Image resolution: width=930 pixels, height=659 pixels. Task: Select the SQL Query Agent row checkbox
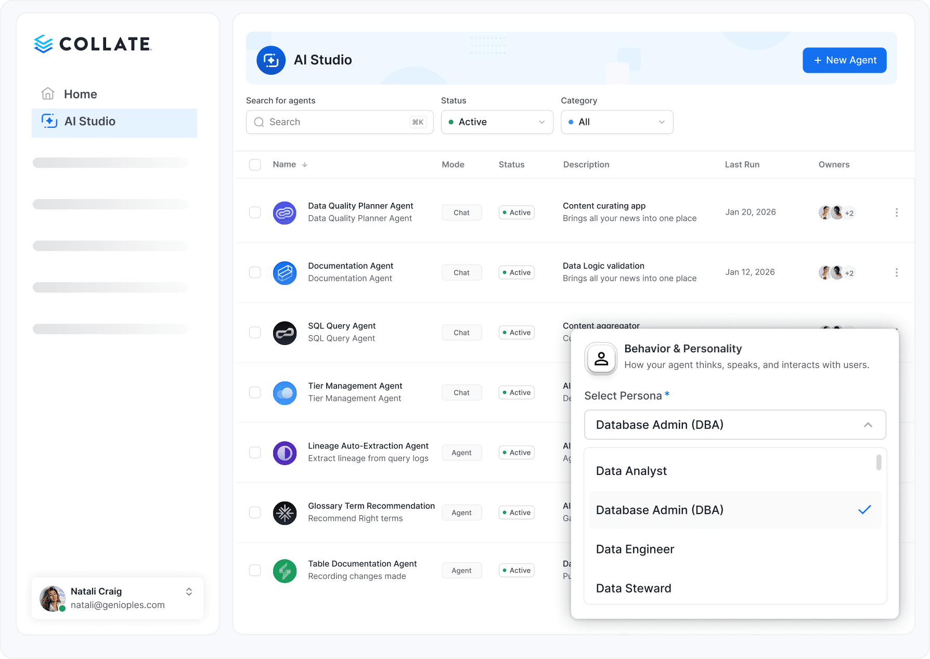point(255,333)
